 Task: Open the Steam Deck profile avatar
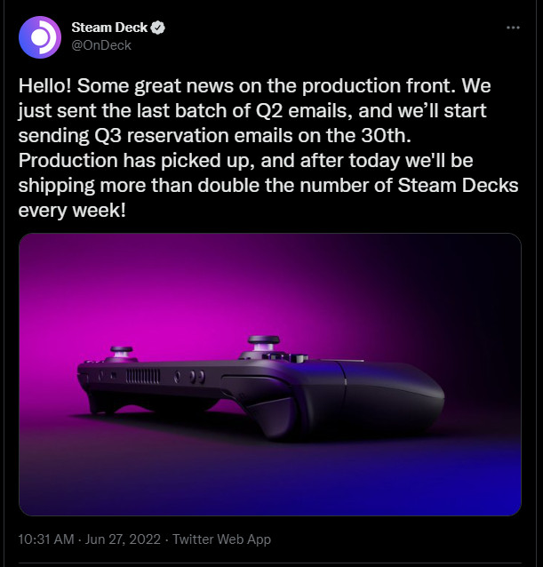click(39, 36)
